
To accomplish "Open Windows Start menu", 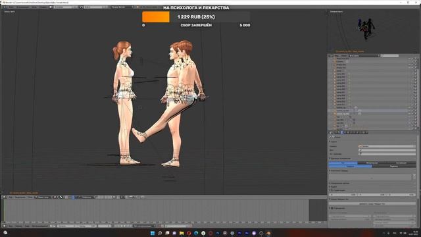I will coord(153,233).
